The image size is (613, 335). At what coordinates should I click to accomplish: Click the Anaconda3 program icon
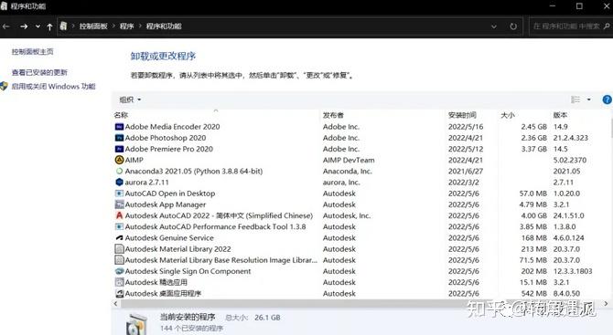point(119,171)
